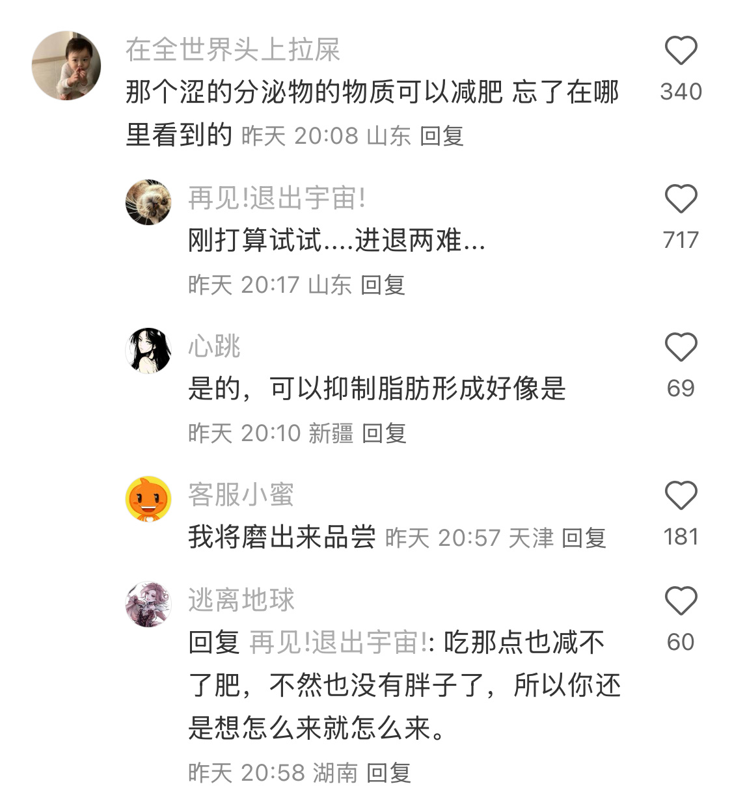The height and width of the screenshot is (797, 732).
Task: Tap the mentioned user 再见!退出宇宙! in the reply
Action: coord(338,643)
